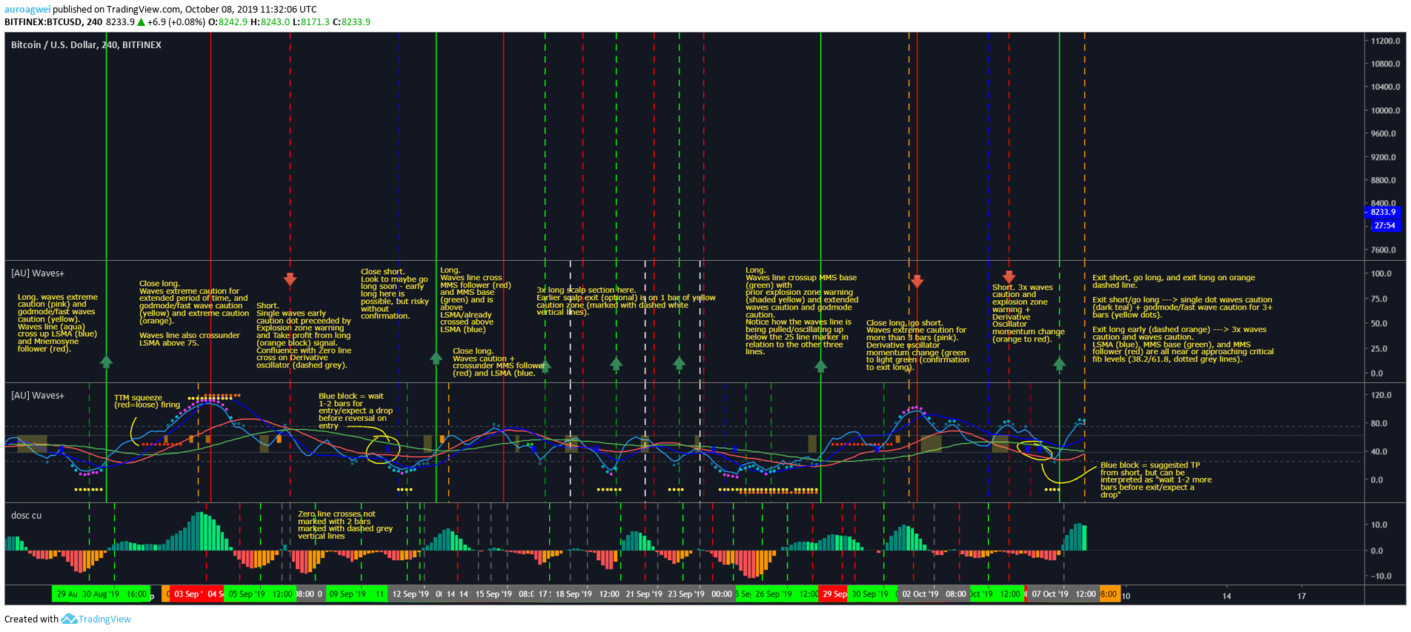Click the 'Bitcoin / U.S. Dollar, 240, BITFINEX' pane title

pos(86,44)
